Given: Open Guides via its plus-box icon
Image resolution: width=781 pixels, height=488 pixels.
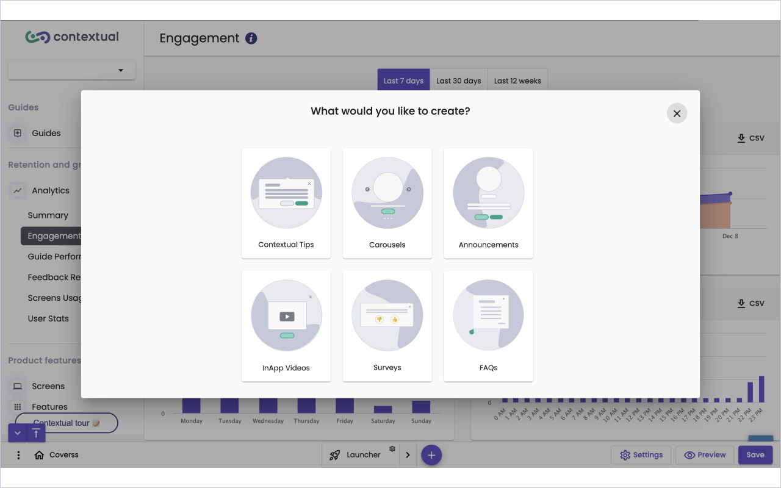Looking at the screenshot, I should tap(18, 133).
